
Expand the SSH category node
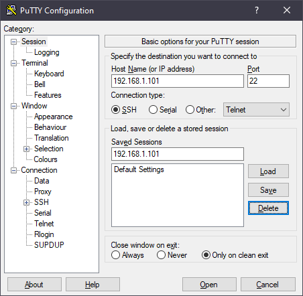point(26,202)
